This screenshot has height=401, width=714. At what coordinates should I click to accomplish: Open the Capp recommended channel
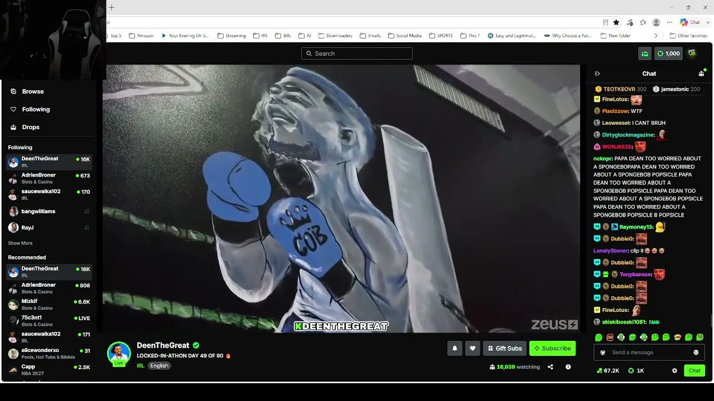click(x=49, y=370)
